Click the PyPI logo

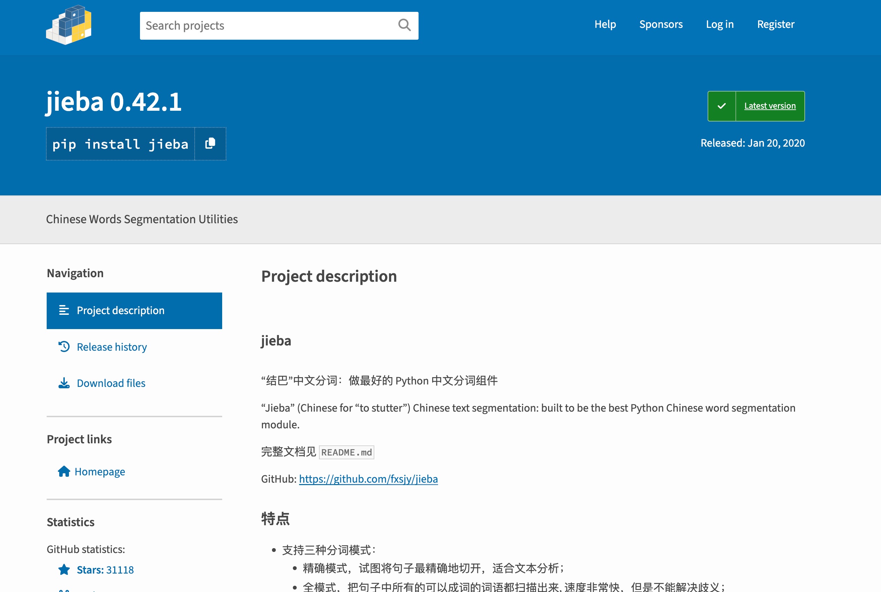[x=69, y=25]
